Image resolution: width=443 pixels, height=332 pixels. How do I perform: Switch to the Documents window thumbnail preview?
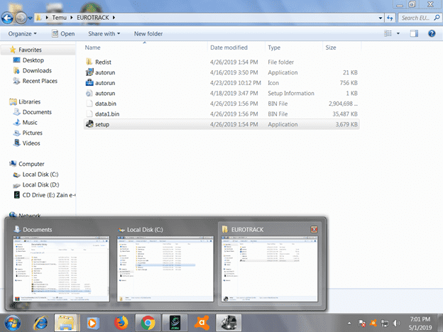[61, 269]
